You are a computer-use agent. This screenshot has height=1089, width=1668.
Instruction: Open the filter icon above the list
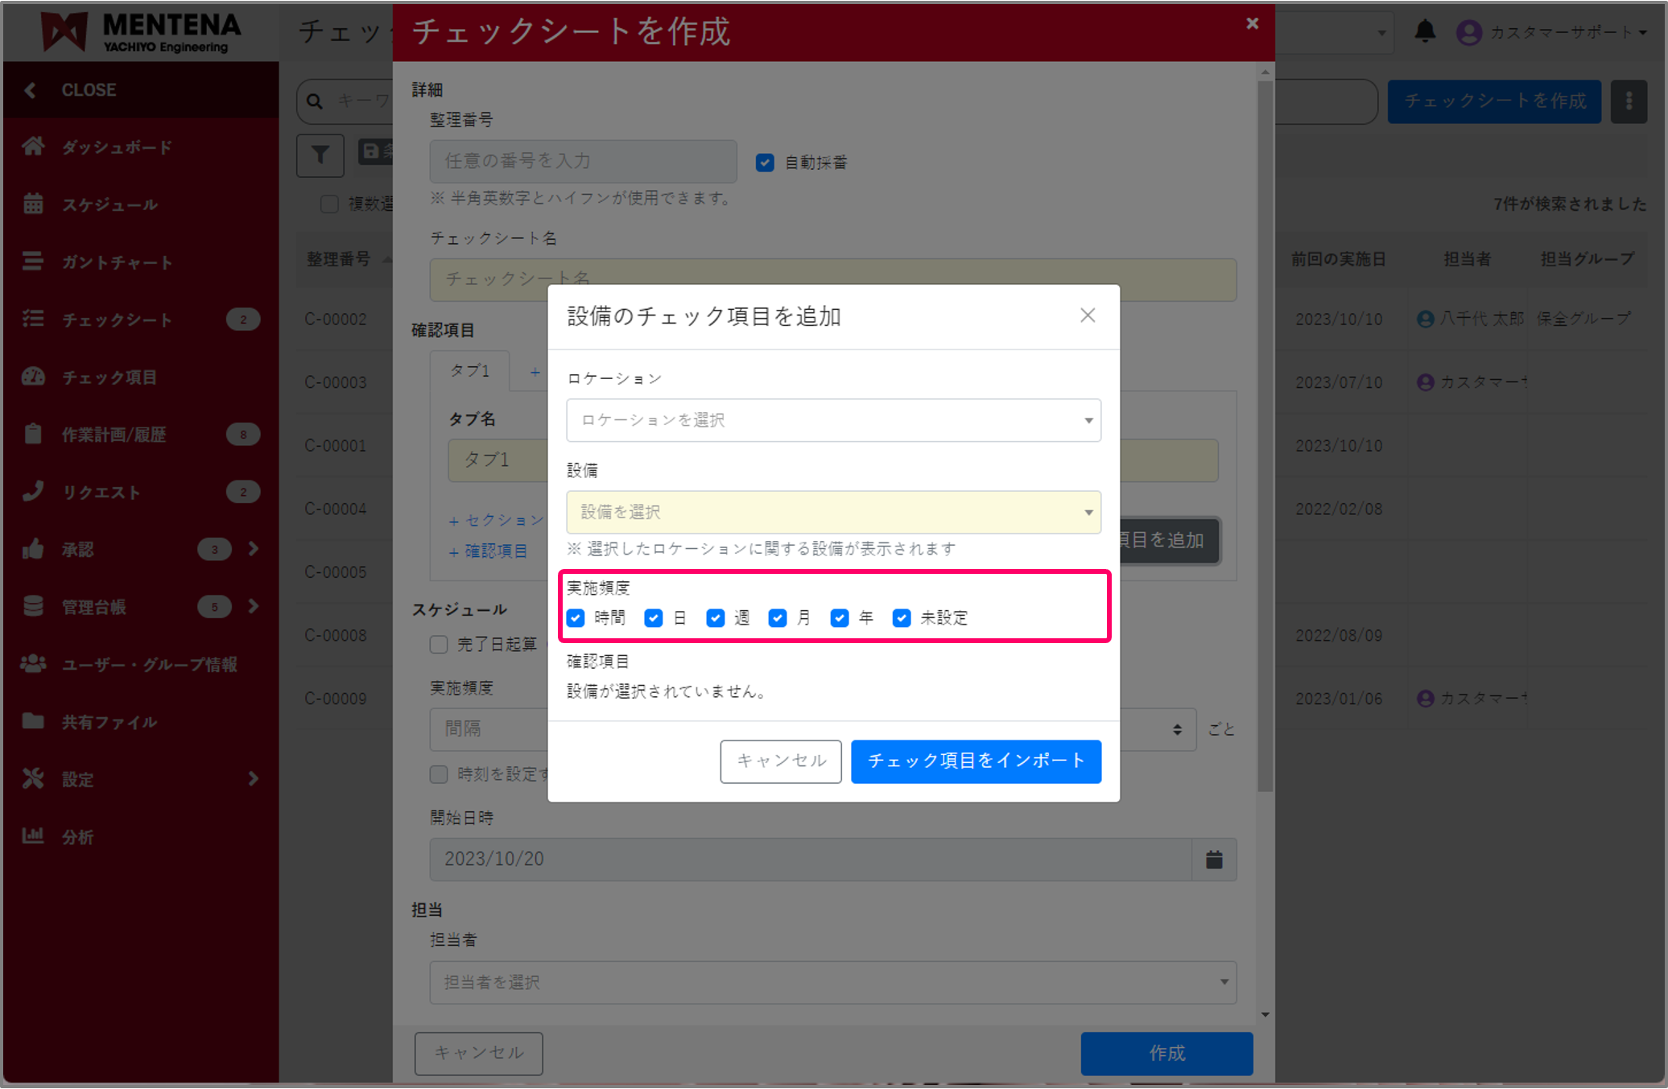click(320, 155)
